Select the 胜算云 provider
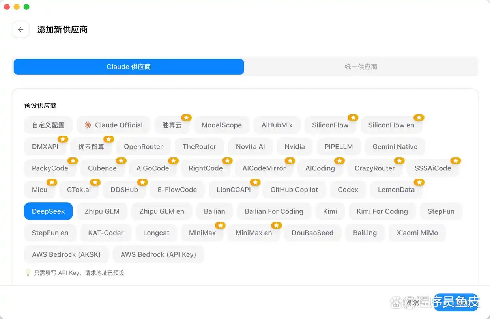Image resolution: width=490 pixels, height=319 pixels. [172, 125]
